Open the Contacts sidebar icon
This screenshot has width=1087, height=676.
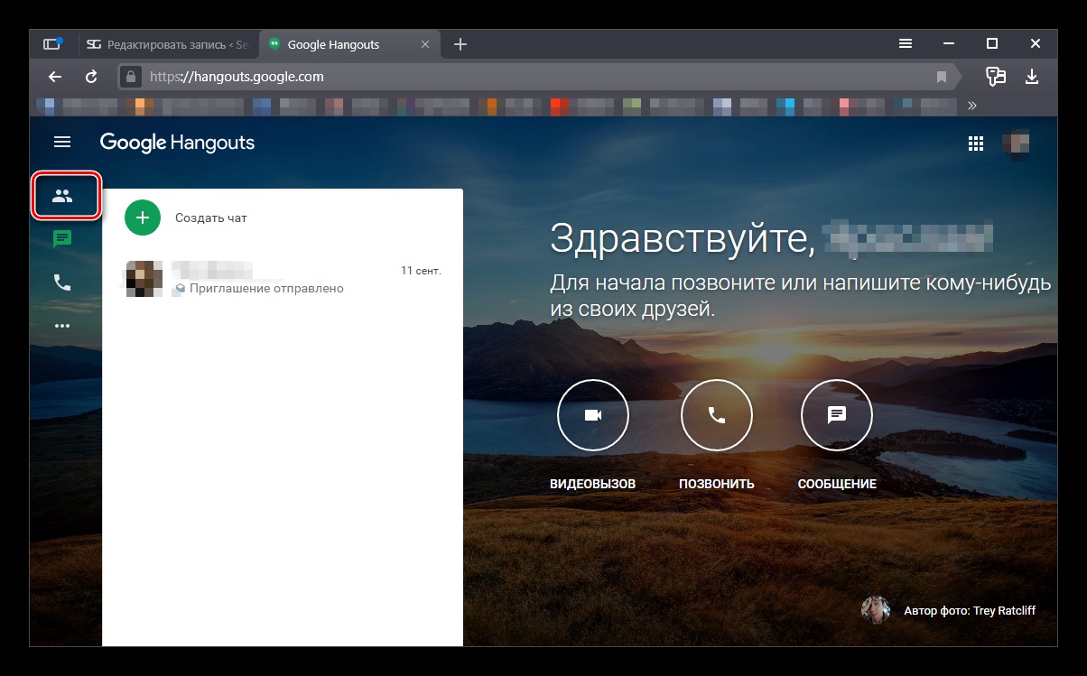[62, 196]
